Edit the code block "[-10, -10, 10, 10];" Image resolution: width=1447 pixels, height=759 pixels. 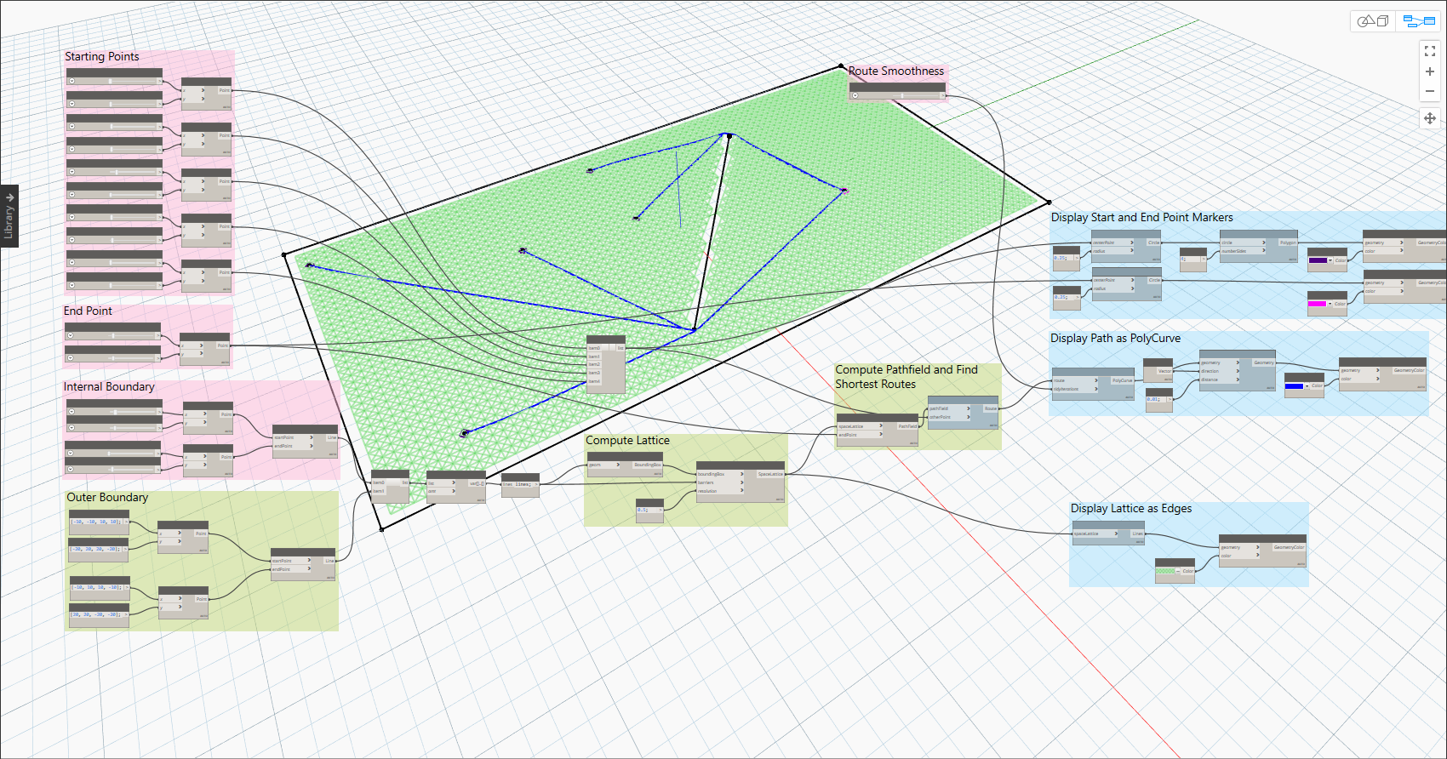[x=98, y=522]
